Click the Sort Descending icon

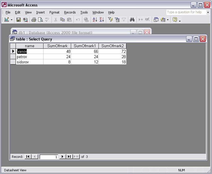[102, 20]
